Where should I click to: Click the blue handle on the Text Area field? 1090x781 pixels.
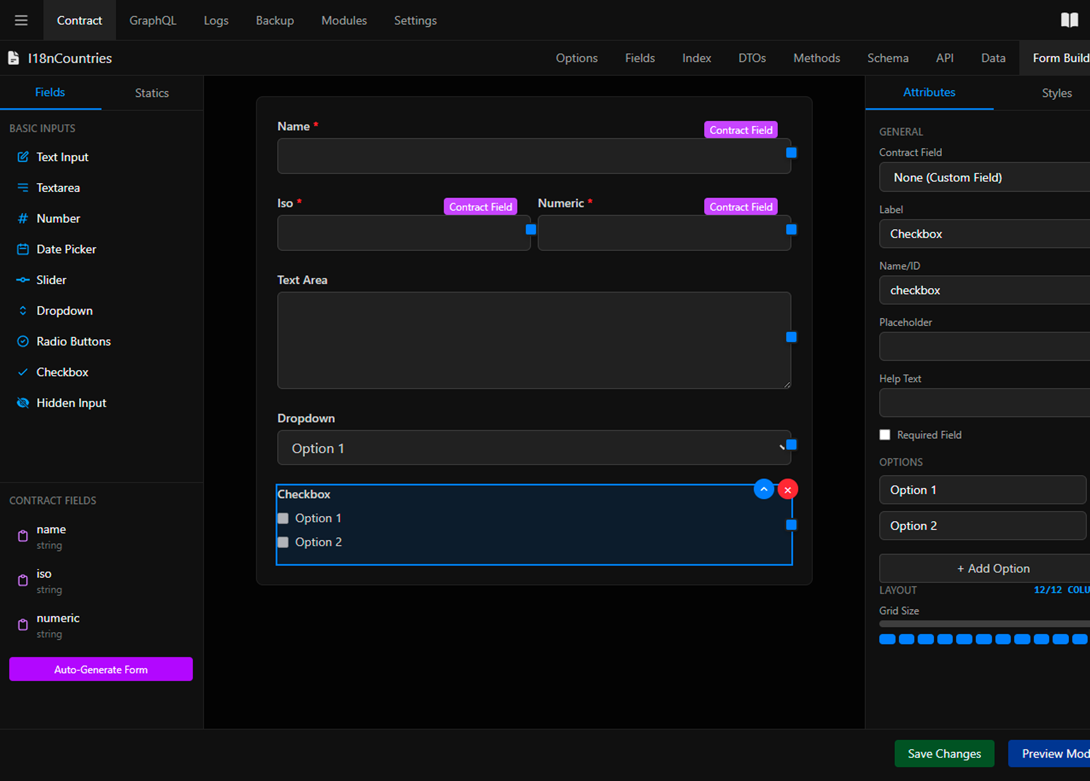pyautogui.click(x=791, y=337)
